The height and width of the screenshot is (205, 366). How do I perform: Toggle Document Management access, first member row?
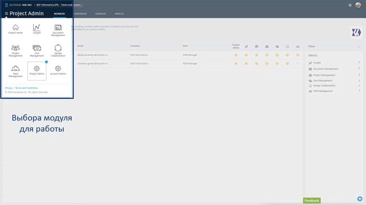(x=257, y=55)
